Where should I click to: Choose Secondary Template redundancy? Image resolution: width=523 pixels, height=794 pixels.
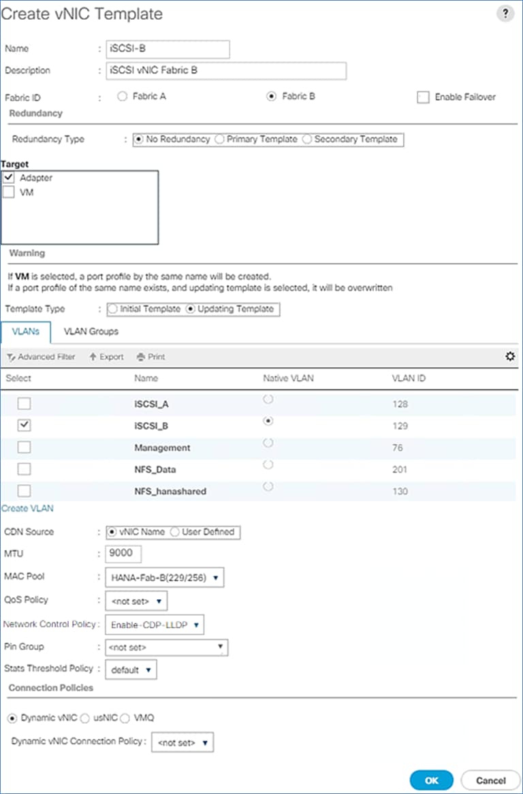[x=307, y=139]
